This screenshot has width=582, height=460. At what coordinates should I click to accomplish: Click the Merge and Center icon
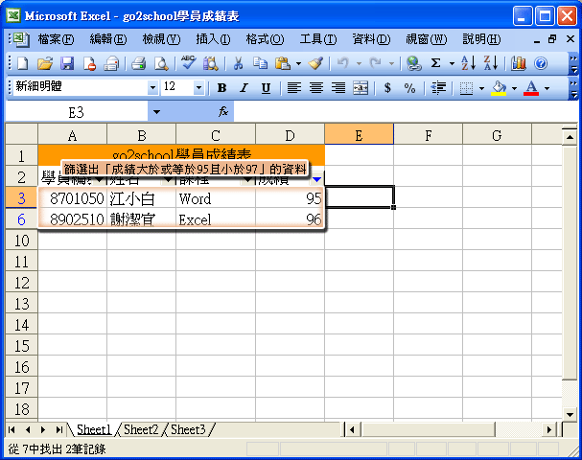[361, 87]
